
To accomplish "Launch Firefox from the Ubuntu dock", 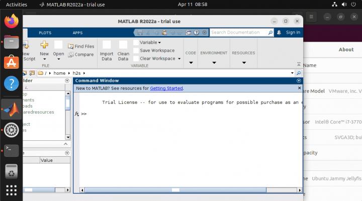I will (x=11, y=21).
